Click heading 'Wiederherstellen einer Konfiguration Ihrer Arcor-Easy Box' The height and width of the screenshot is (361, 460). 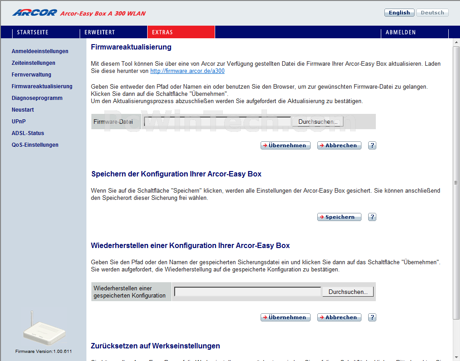click(x=190, y=246)
